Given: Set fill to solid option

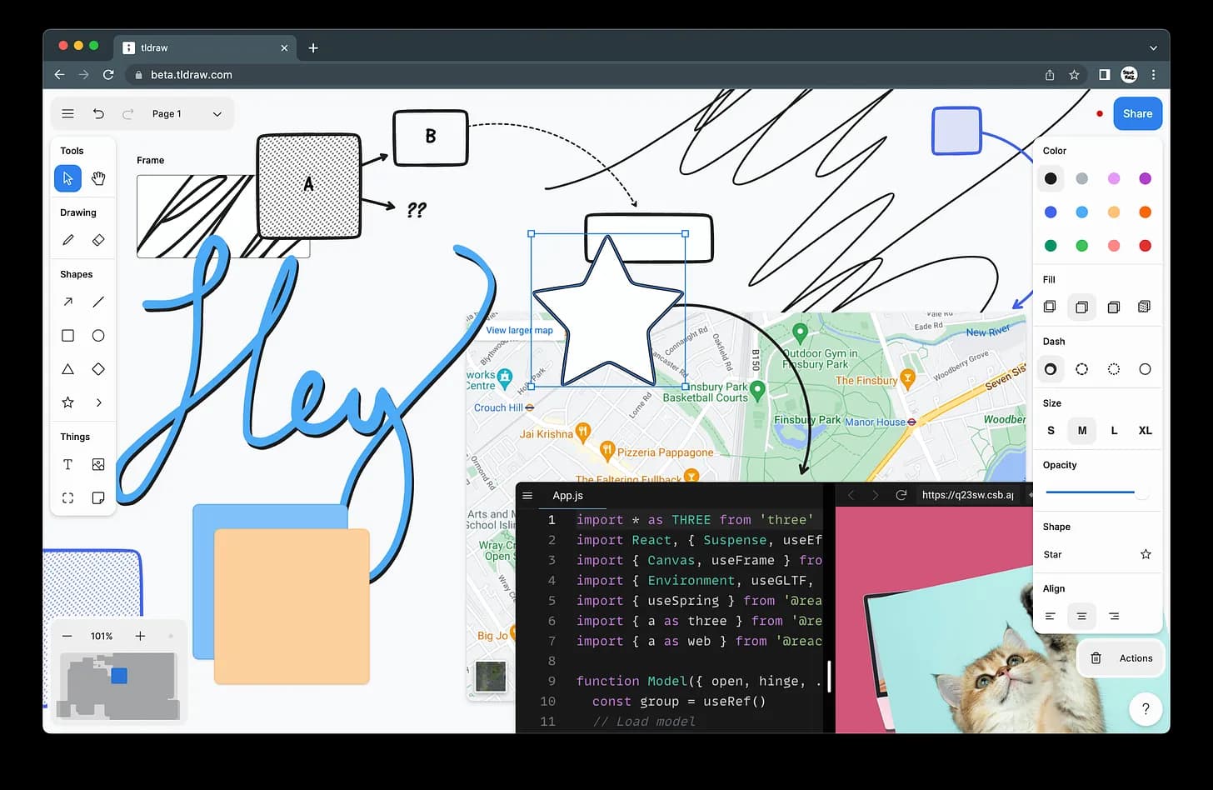Looking at the screenshot, I should point(1114,307).
